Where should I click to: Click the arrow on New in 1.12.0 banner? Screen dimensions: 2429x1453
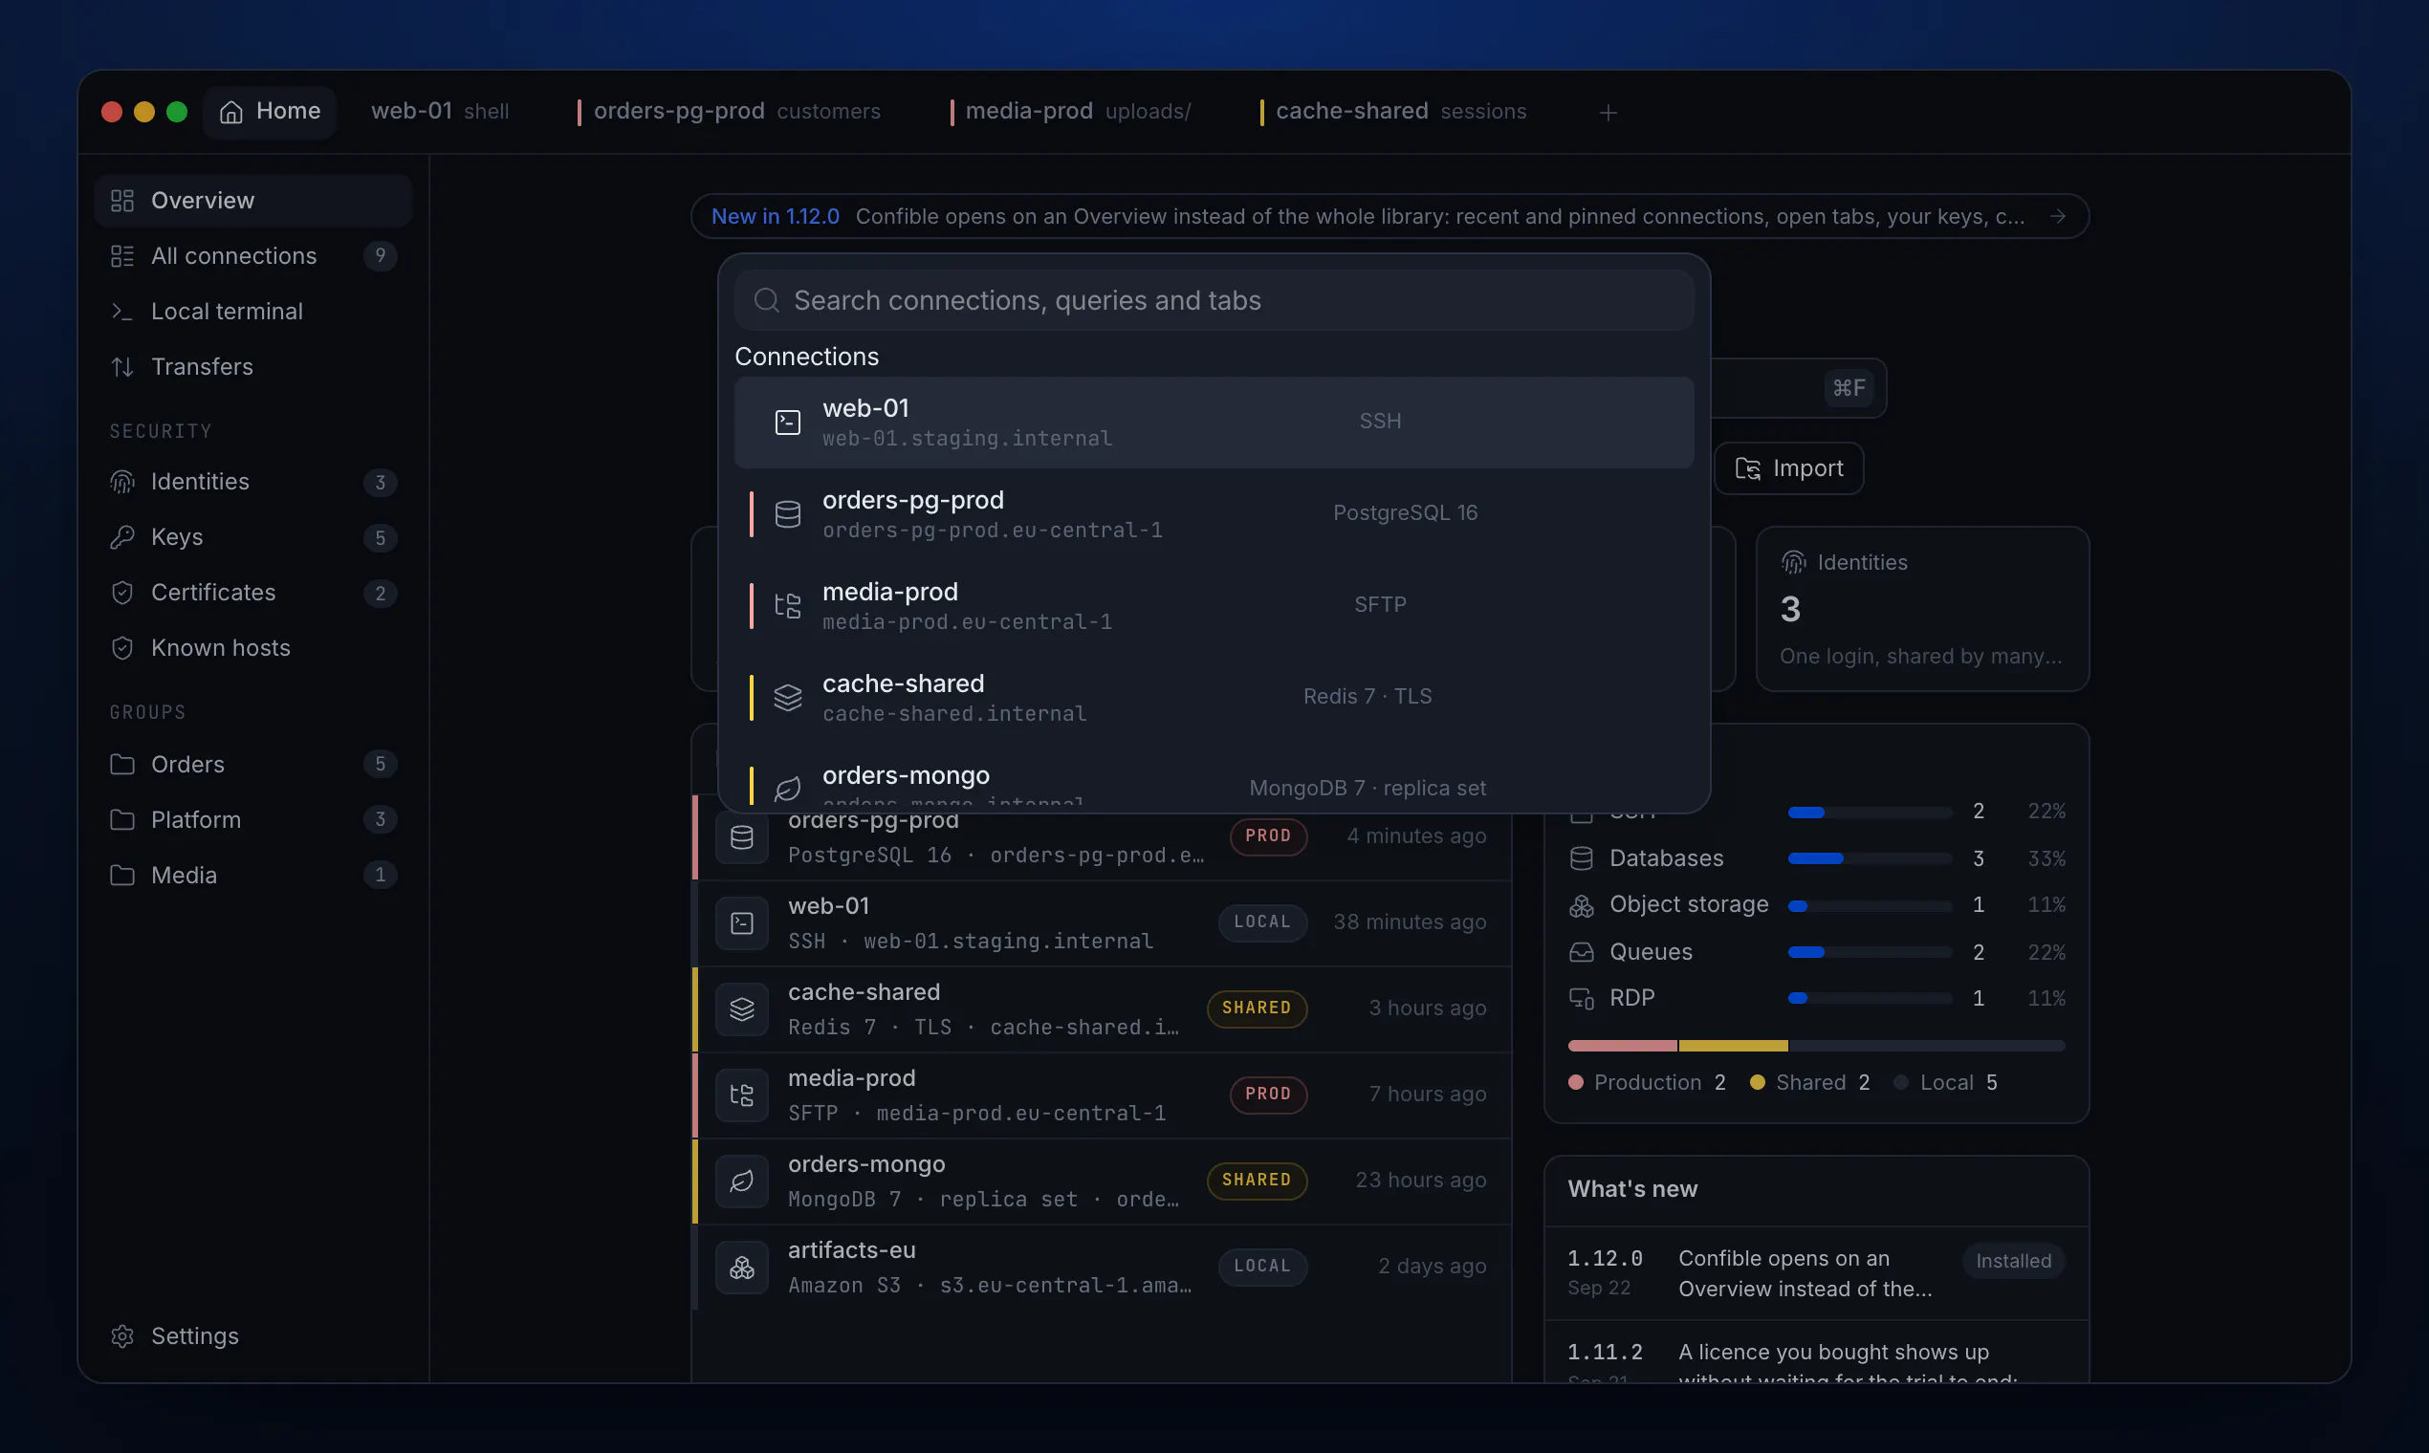coord(2057,216)
